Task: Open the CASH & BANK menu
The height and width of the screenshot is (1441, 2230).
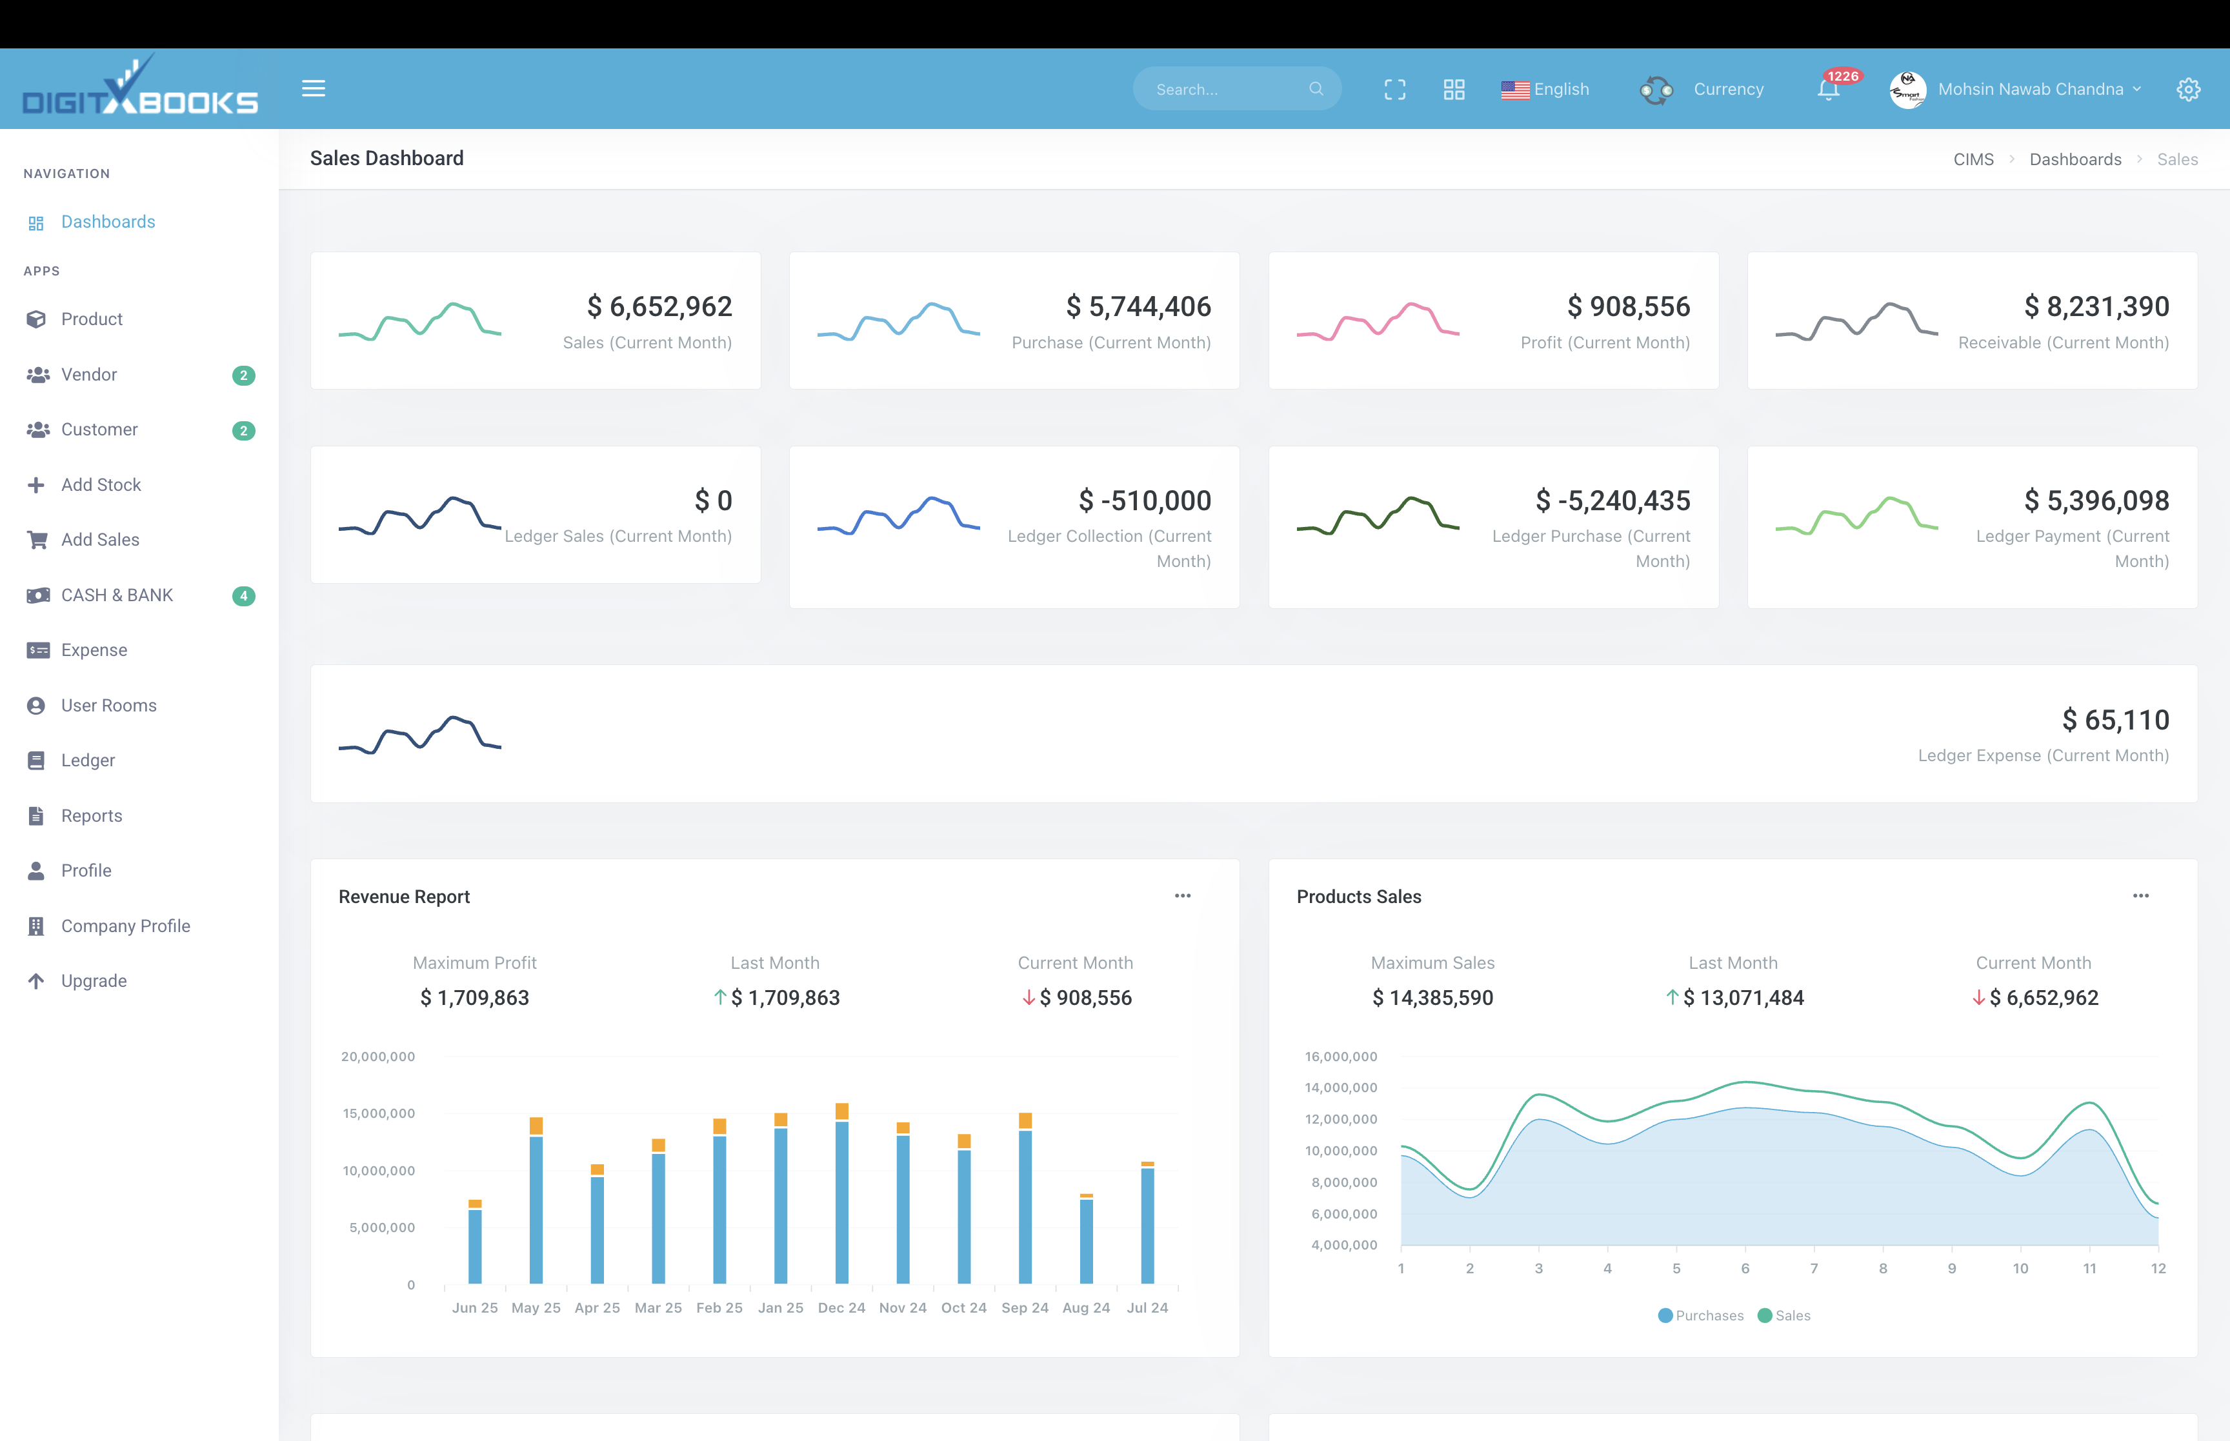Action: click(x=117, y=595)
